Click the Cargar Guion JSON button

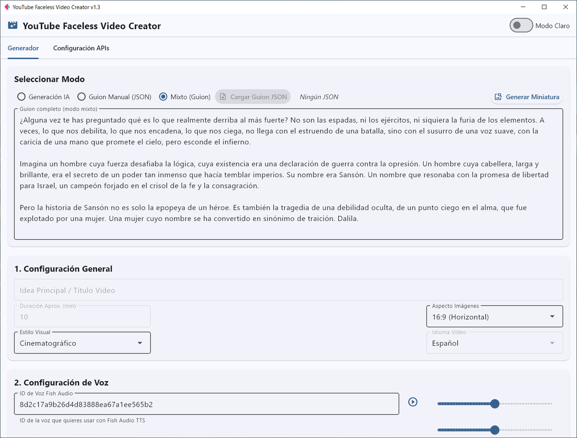click(x=253, y=96)
